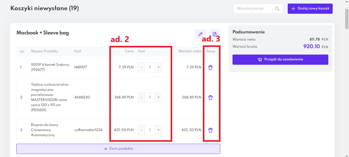The width and height of the screenshot is (349, 157).
Task: Decrease quantity of Ekspres do kawy
Action: pos(141,130)
